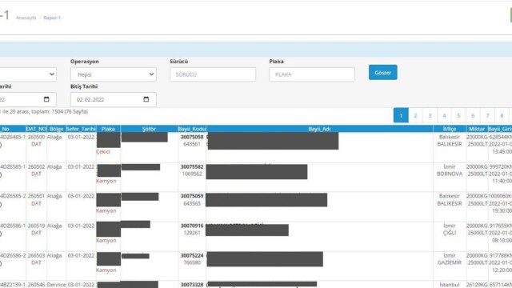Sort by the Şoför column header

(149, 129)
